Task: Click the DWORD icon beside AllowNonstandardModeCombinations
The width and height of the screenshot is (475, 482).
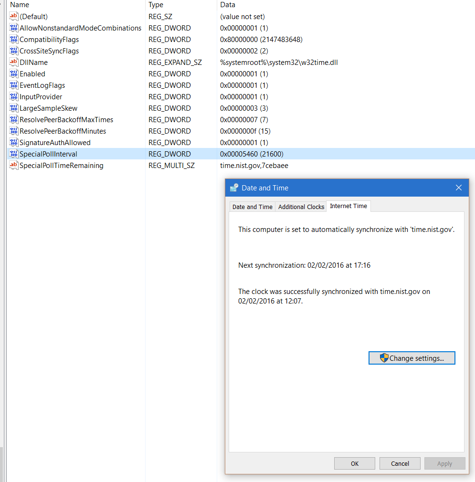Action: pyautogui.click(x=13, y=28)
